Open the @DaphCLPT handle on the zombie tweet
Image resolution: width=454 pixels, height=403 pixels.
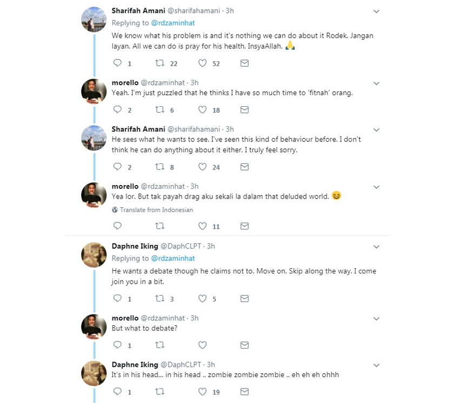coord(181,365)
